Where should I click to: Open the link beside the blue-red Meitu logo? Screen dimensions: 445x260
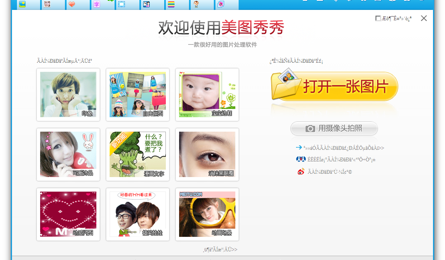(x=342, y=159)
